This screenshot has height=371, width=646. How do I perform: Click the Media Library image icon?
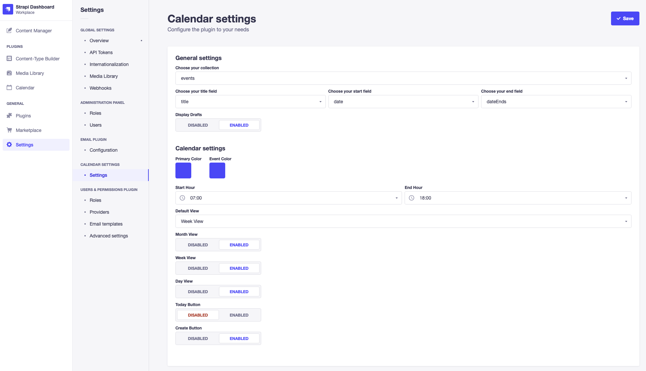point(9,73)
